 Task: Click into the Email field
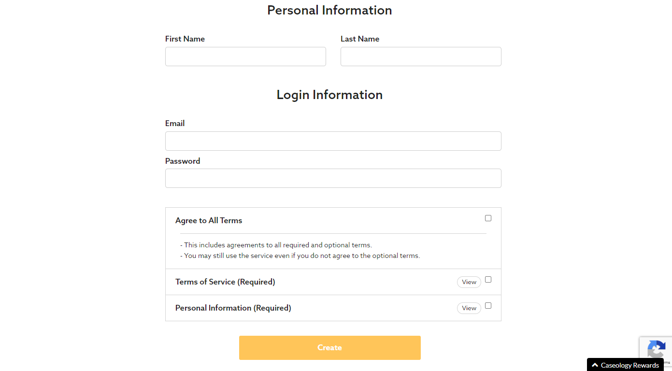pos(333,141)
